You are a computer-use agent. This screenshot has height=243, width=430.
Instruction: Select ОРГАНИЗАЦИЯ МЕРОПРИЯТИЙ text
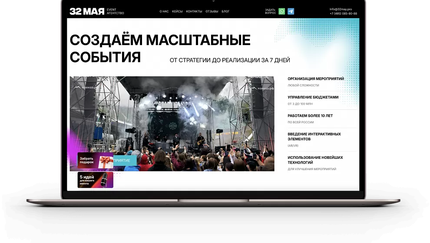click(x=316, y=79)
